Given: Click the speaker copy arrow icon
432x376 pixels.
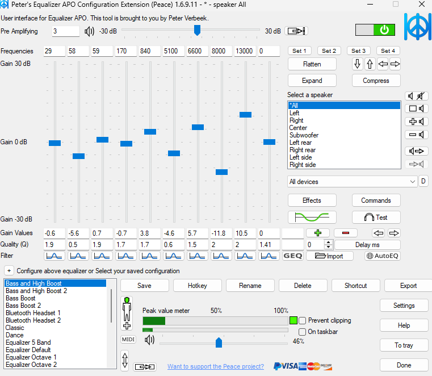Looking at the screenshot, I should tap(416, 151).
